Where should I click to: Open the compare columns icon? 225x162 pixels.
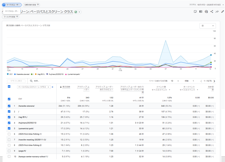click(201, 12)
